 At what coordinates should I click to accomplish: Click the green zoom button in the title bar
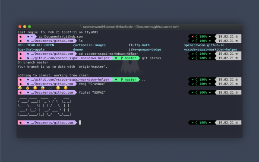tap(29, 27)
